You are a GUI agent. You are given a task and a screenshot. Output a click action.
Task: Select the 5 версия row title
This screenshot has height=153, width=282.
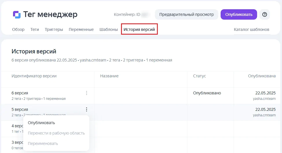[x=20, y=109]
